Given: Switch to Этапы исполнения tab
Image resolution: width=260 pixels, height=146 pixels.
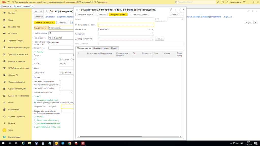Looking at the screenshot, I should click(101, 48).
